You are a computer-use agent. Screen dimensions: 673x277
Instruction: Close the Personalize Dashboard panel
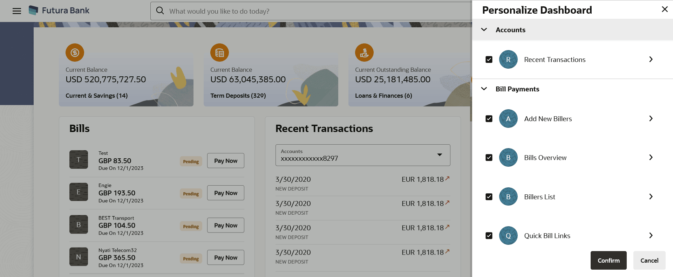pyautogui.click(x=665, y=9)
